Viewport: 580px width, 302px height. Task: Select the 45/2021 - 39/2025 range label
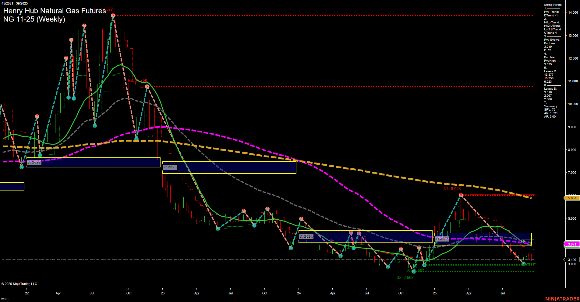pos(14,2)
